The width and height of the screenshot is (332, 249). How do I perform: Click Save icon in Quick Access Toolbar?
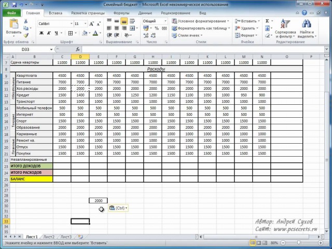(x=14, y=5)
